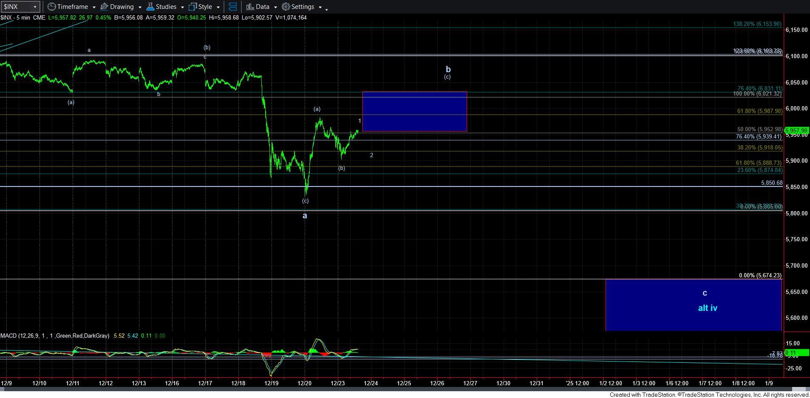Click the Studies flask icon
Viewport: 810px width, 398px height.
(x=150, y=7)
